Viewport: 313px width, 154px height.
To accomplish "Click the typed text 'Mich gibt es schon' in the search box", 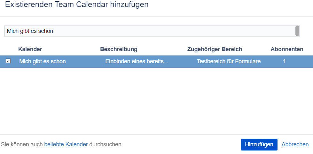I will click(30, 31).
